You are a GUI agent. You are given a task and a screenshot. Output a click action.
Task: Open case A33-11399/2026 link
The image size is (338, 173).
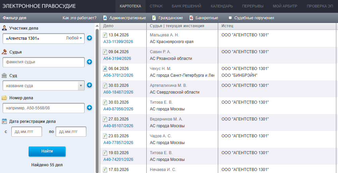118,42
